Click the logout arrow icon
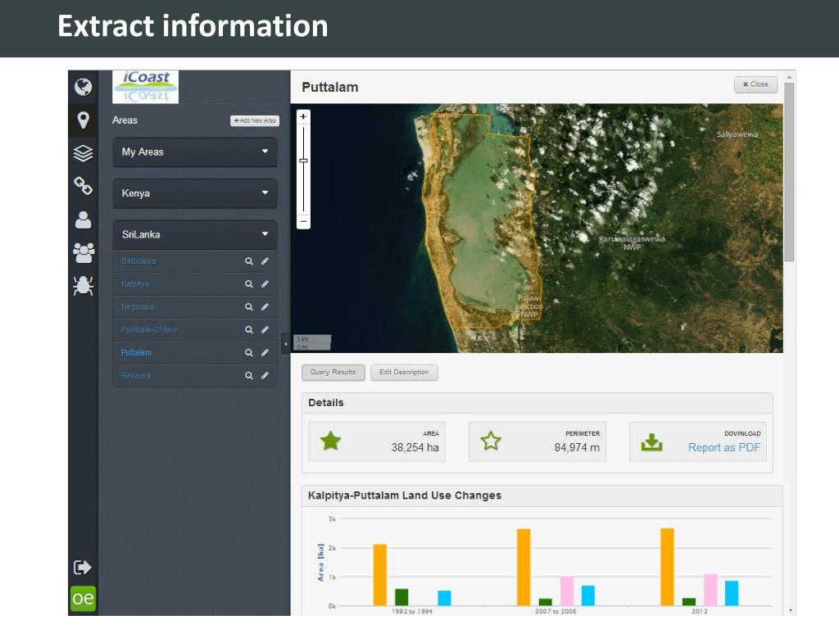The image size is (839, 629). [83, 567]
